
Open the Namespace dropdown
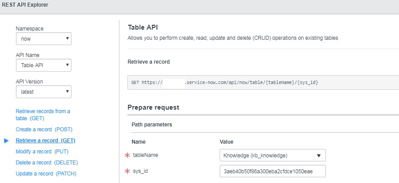[x=43, y=39]
